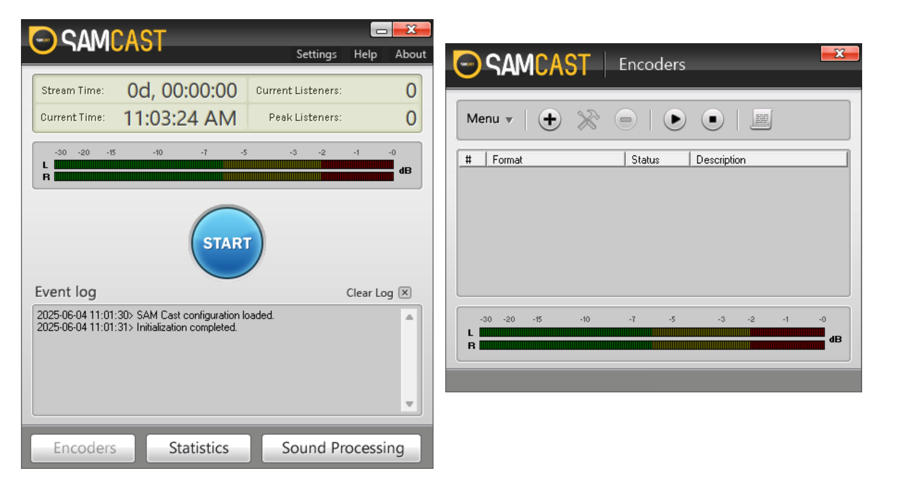Click the SAM Cast logo in main window
The height and width of the screenshot is (488, 901).
(97, 40)
